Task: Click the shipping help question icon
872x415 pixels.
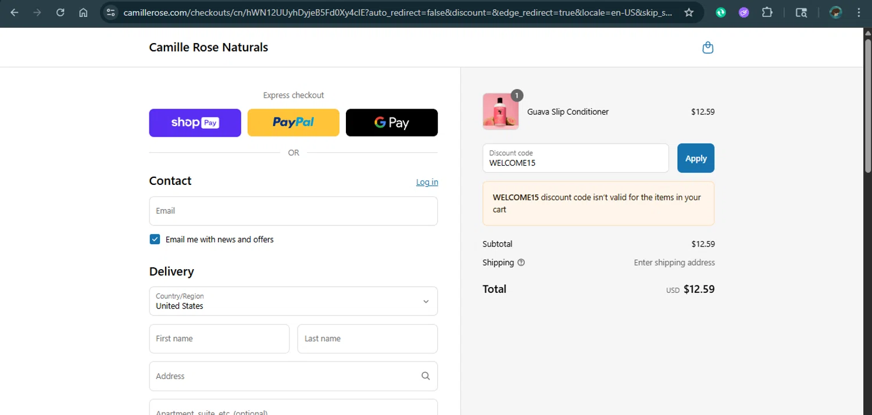Action: 521,262
